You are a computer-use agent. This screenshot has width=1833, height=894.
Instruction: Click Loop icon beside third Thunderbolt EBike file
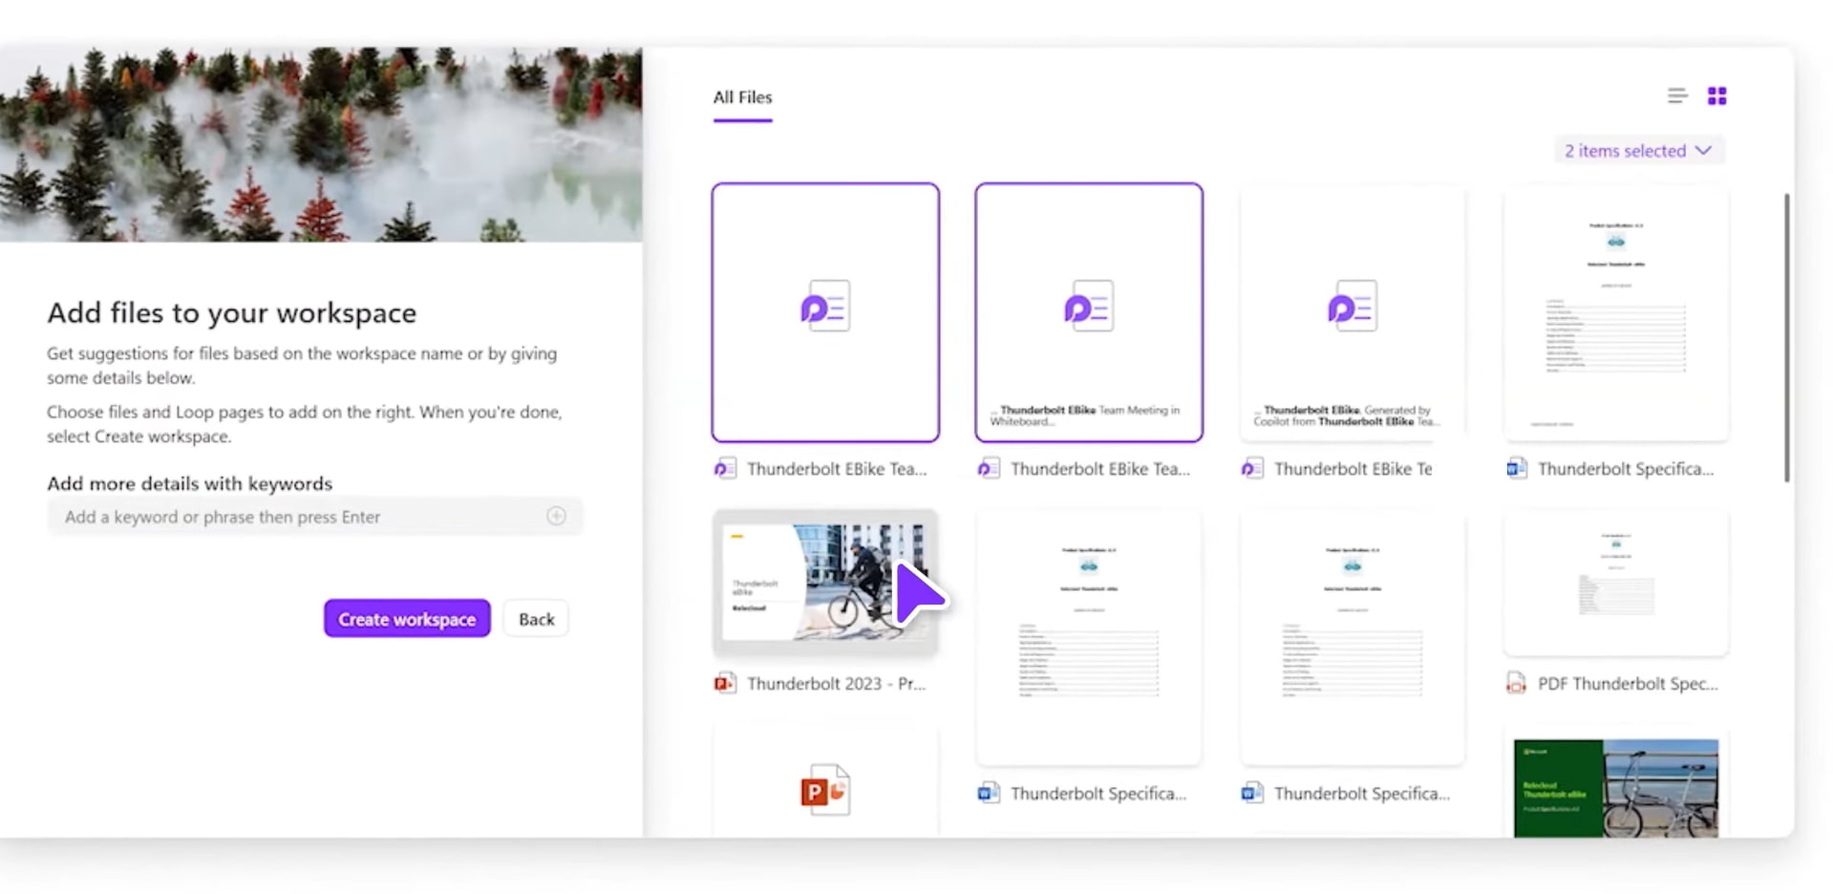[1252, 468]
